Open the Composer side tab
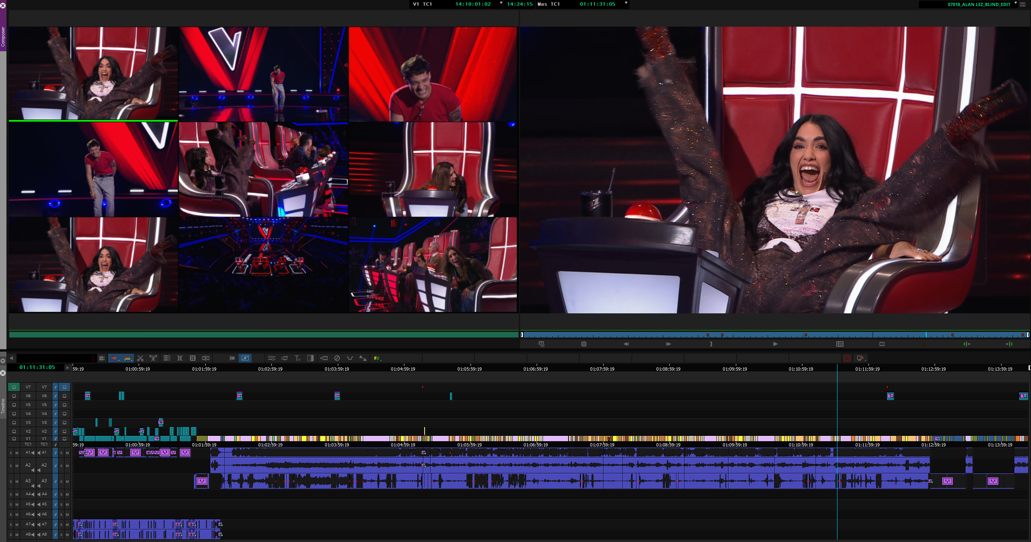 point(3,37)
